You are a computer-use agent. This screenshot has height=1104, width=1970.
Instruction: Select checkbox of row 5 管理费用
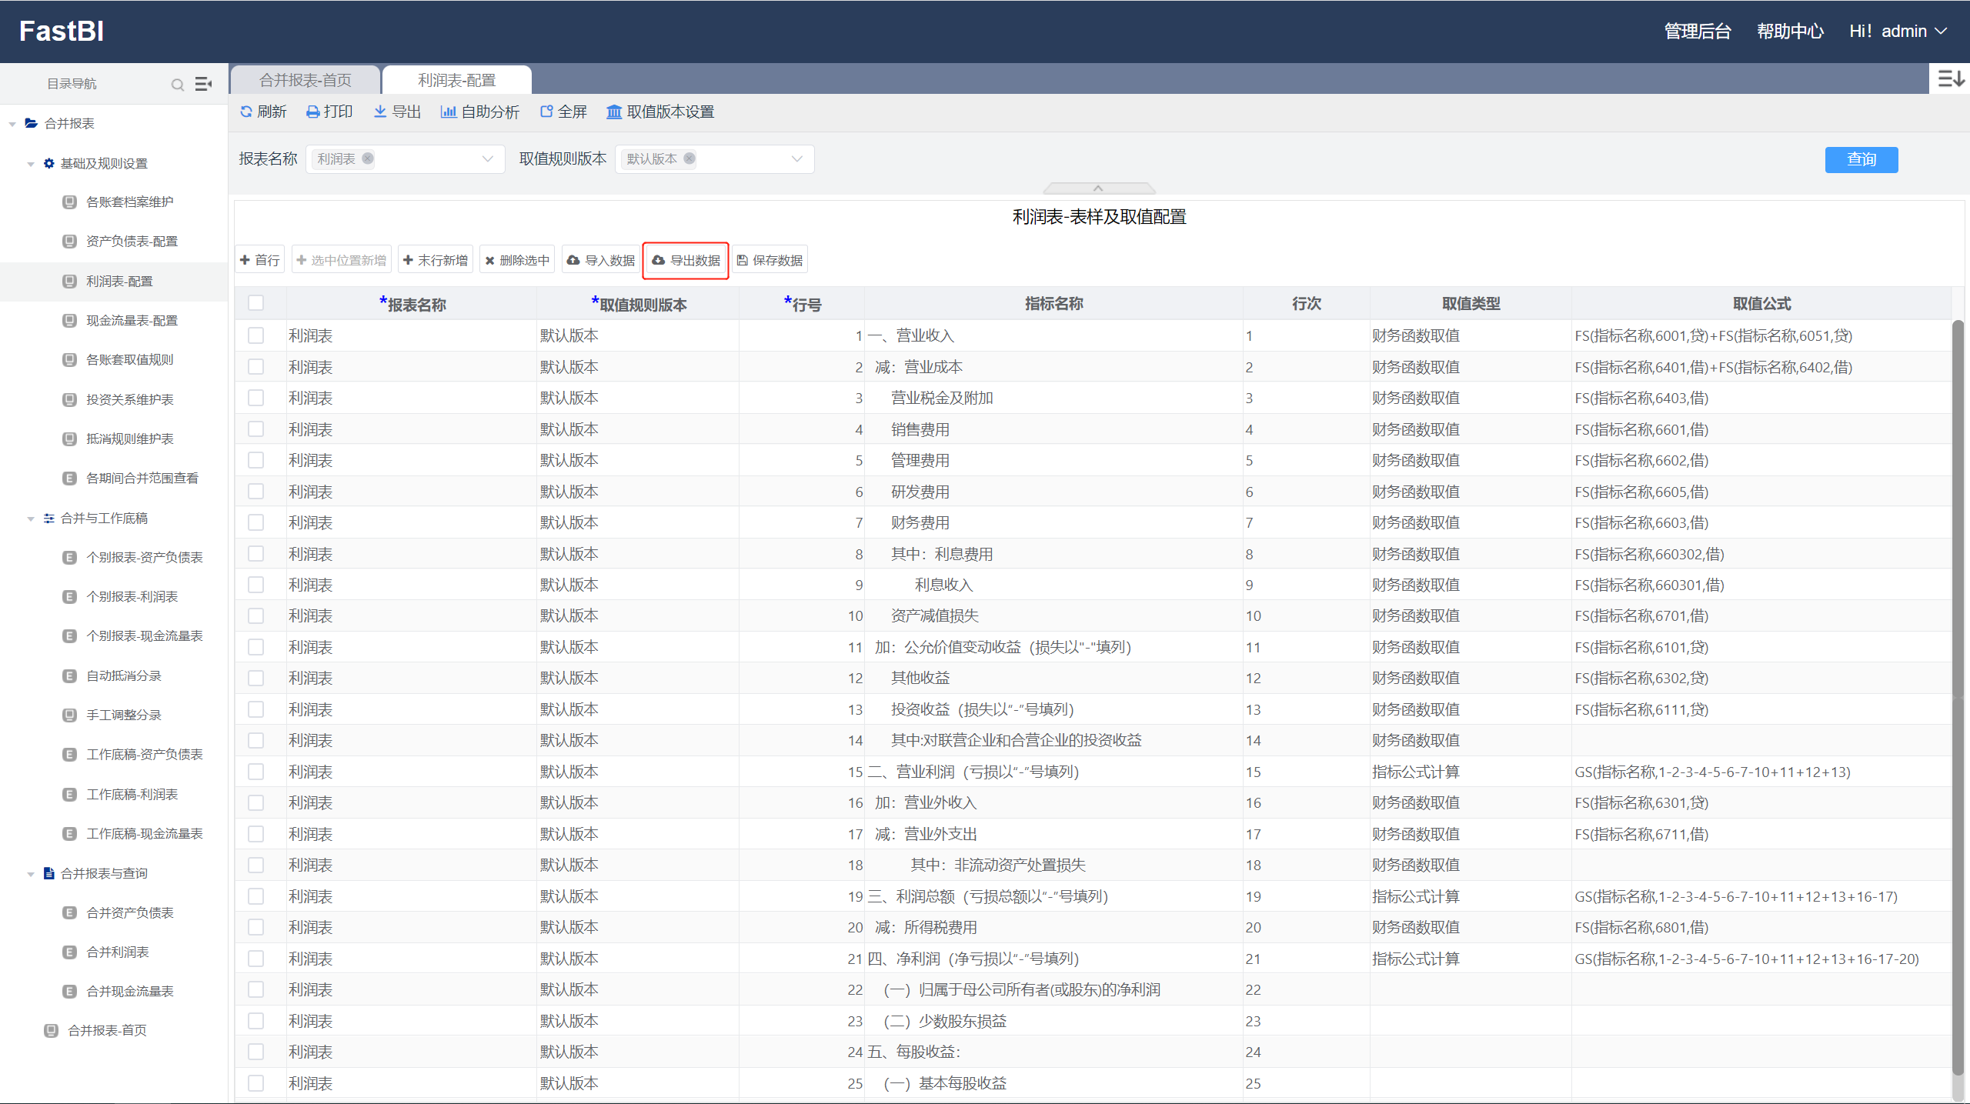[256, 460]
